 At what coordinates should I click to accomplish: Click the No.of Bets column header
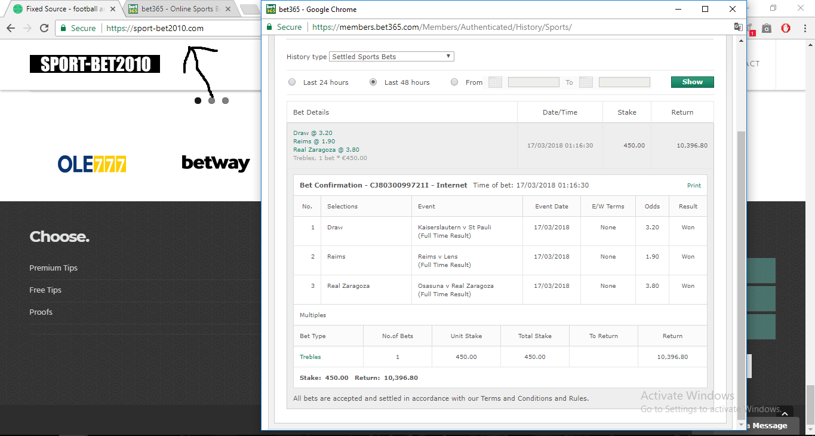(x=398, y=336)
